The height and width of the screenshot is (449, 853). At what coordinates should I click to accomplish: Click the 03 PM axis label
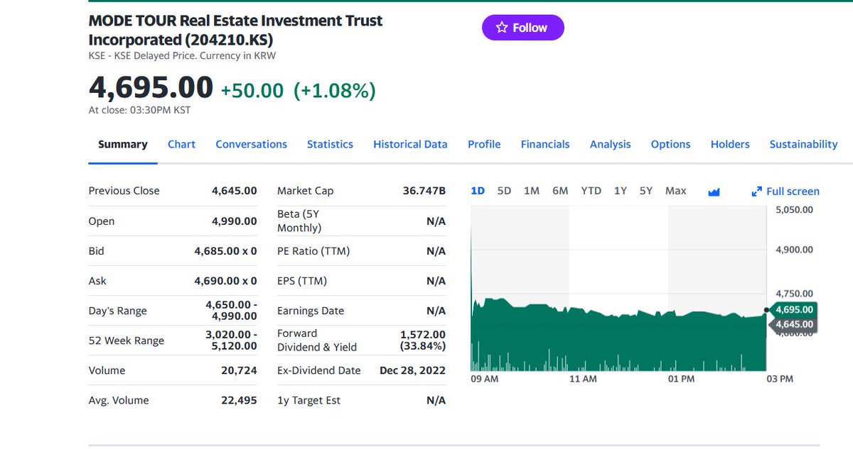click(780, 379)
